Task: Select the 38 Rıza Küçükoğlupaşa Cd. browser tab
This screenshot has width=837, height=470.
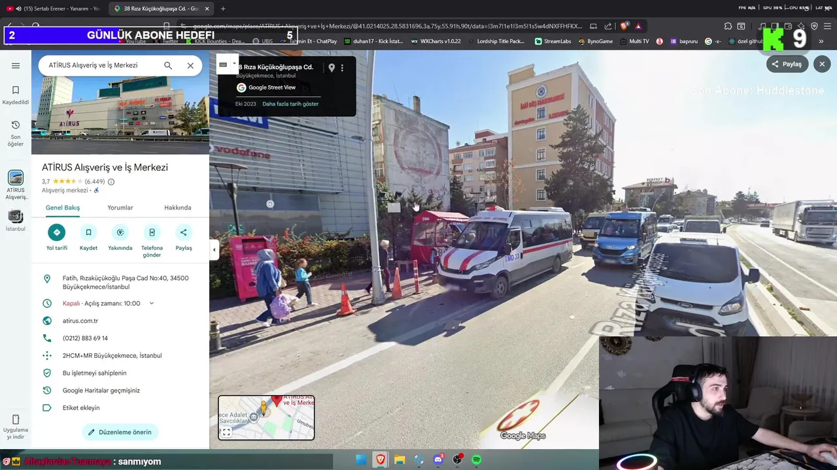Action: [160, 8]
